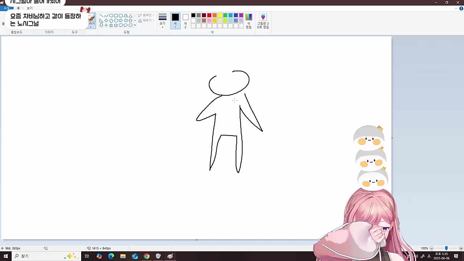Select Color 1 foreground box

tap(175, 21)
